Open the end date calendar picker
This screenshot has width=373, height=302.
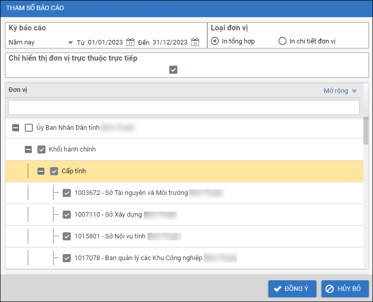point(195,42)
